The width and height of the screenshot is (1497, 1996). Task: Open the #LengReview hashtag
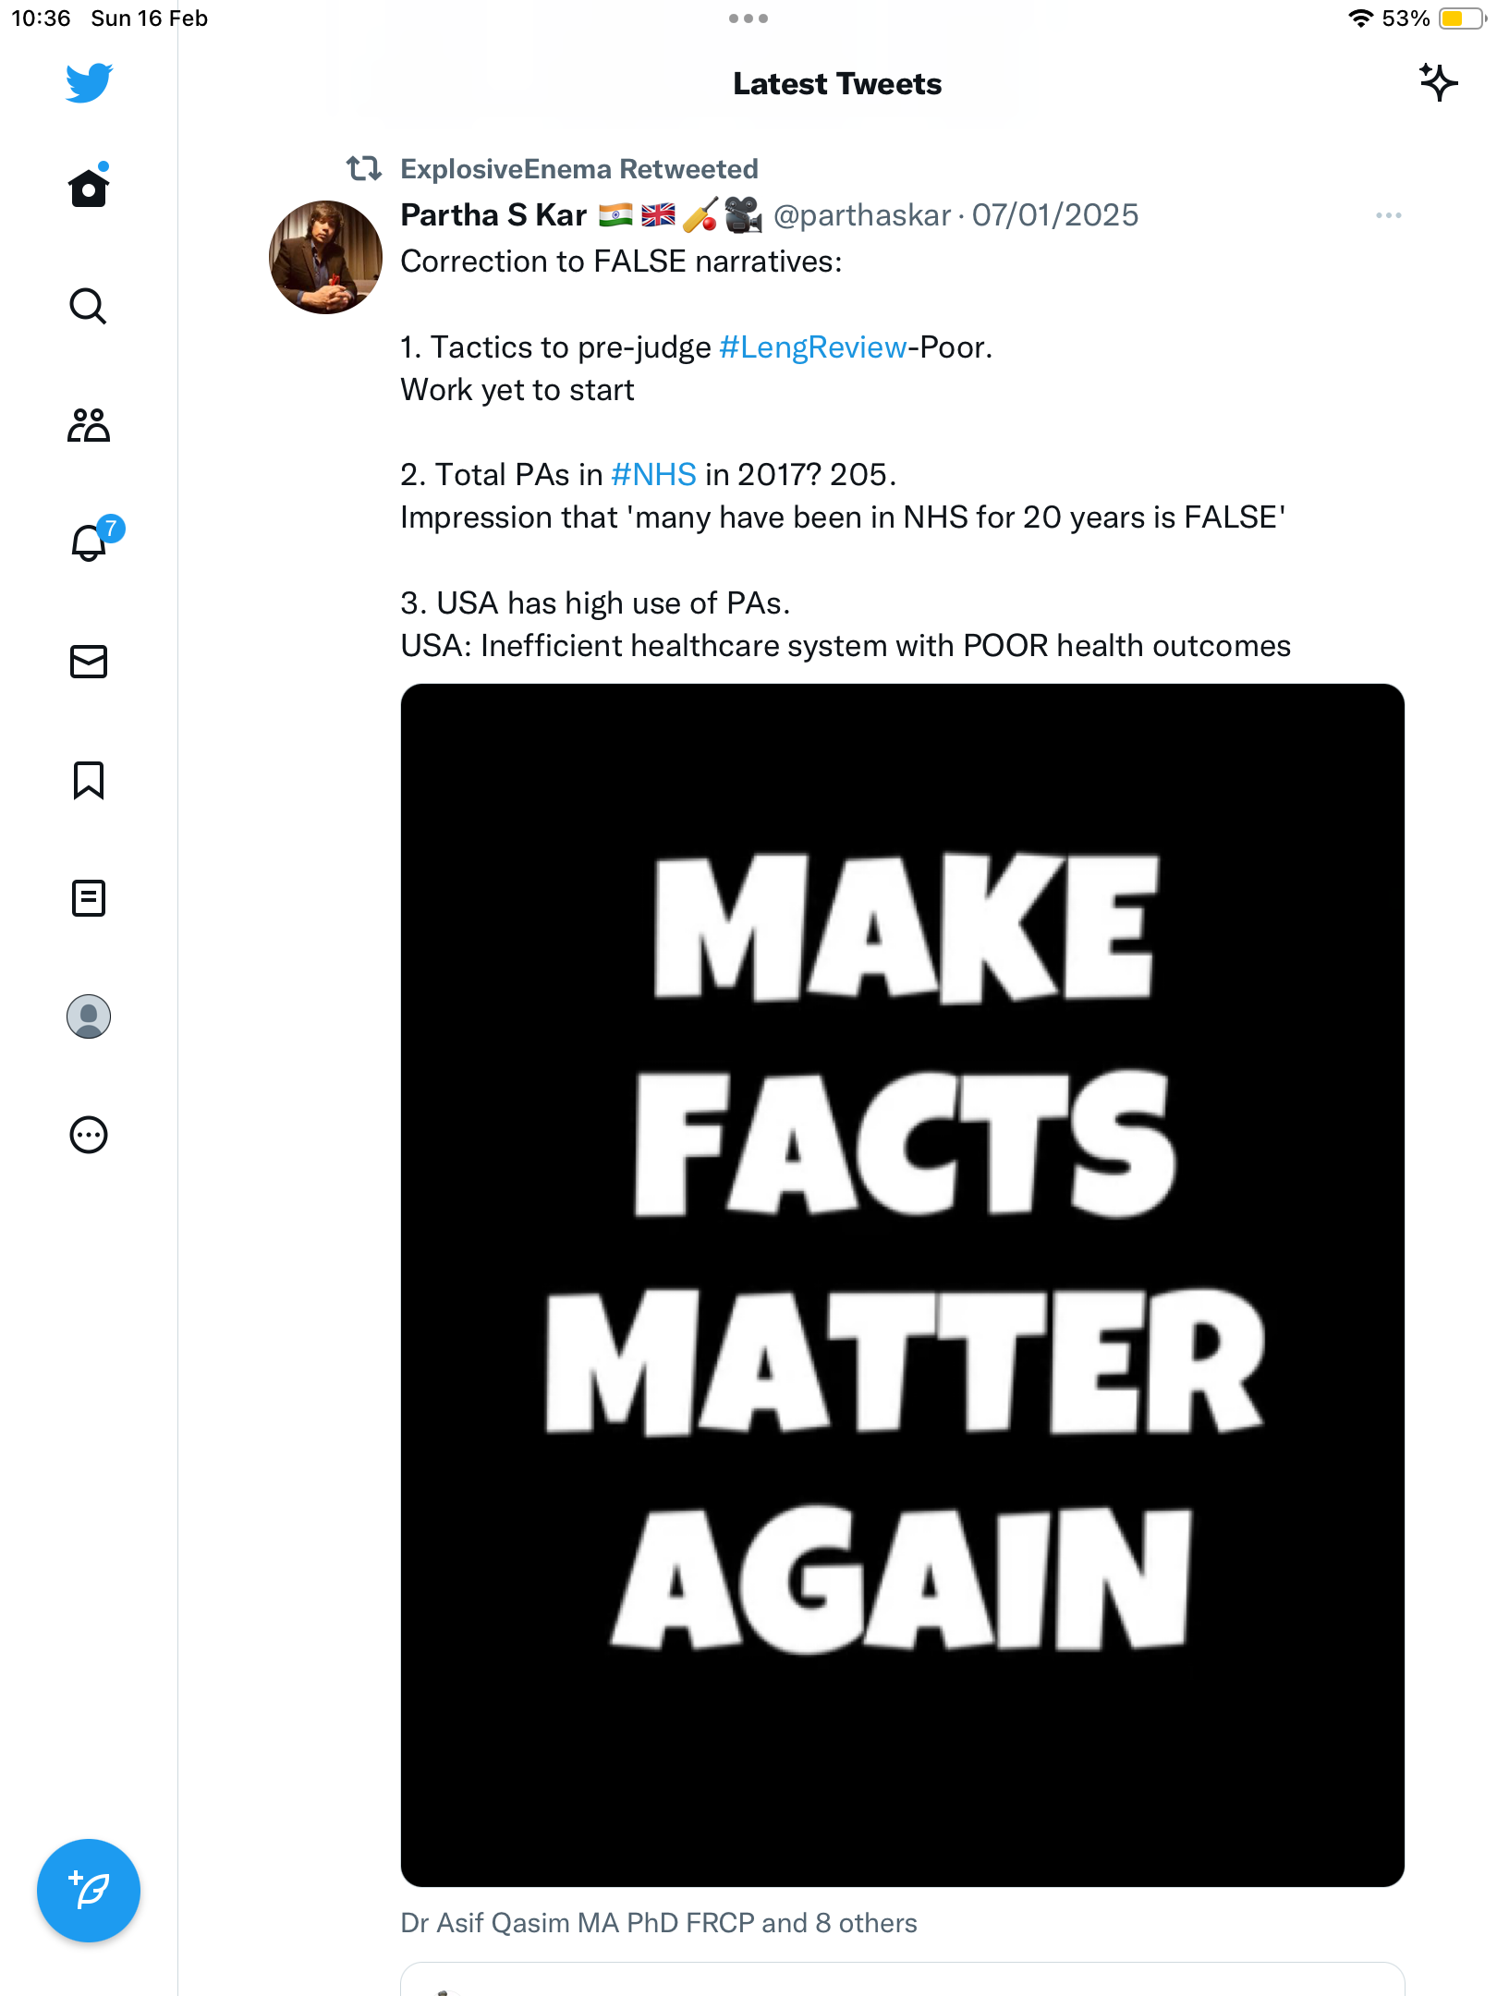click(x=812, y=347)
